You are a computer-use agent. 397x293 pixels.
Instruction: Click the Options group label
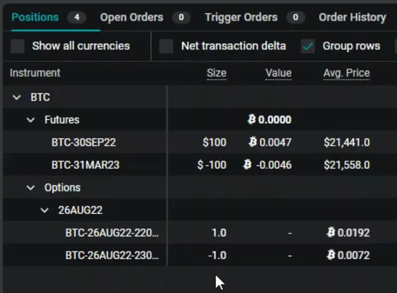[x=62, y=188]
